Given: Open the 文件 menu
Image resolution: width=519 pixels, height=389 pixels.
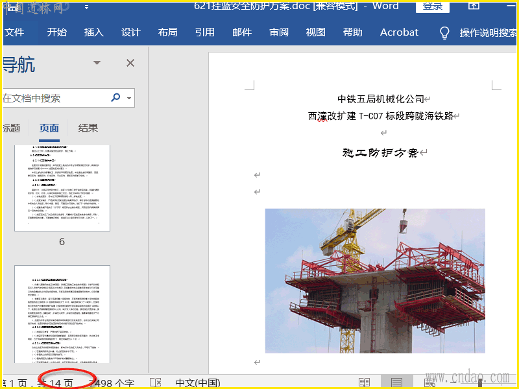Looking at the screenshot, I should tap(14, 32).
